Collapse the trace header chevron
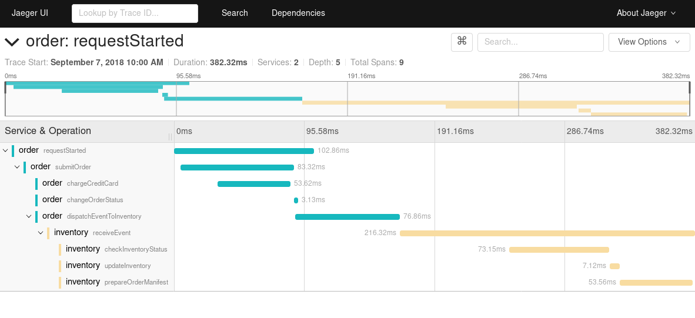Screen dimensions: 695x318 coord(12,42)
